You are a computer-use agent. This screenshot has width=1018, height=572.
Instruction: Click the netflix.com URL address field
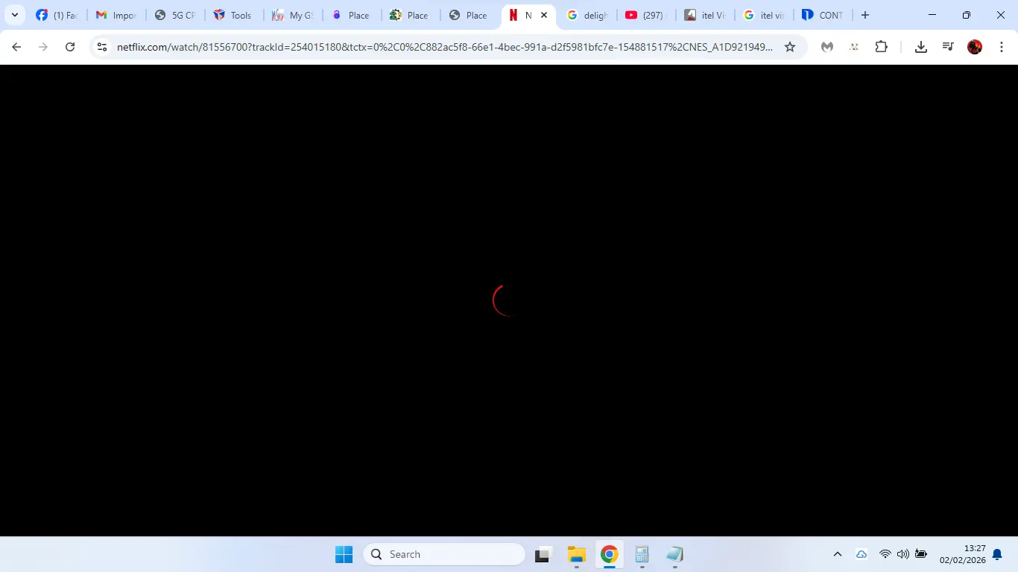[x=445, y=47]
